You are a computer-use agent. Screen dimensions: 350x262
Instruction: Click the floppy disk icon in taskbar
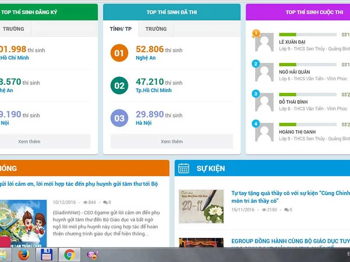point(46,255)
